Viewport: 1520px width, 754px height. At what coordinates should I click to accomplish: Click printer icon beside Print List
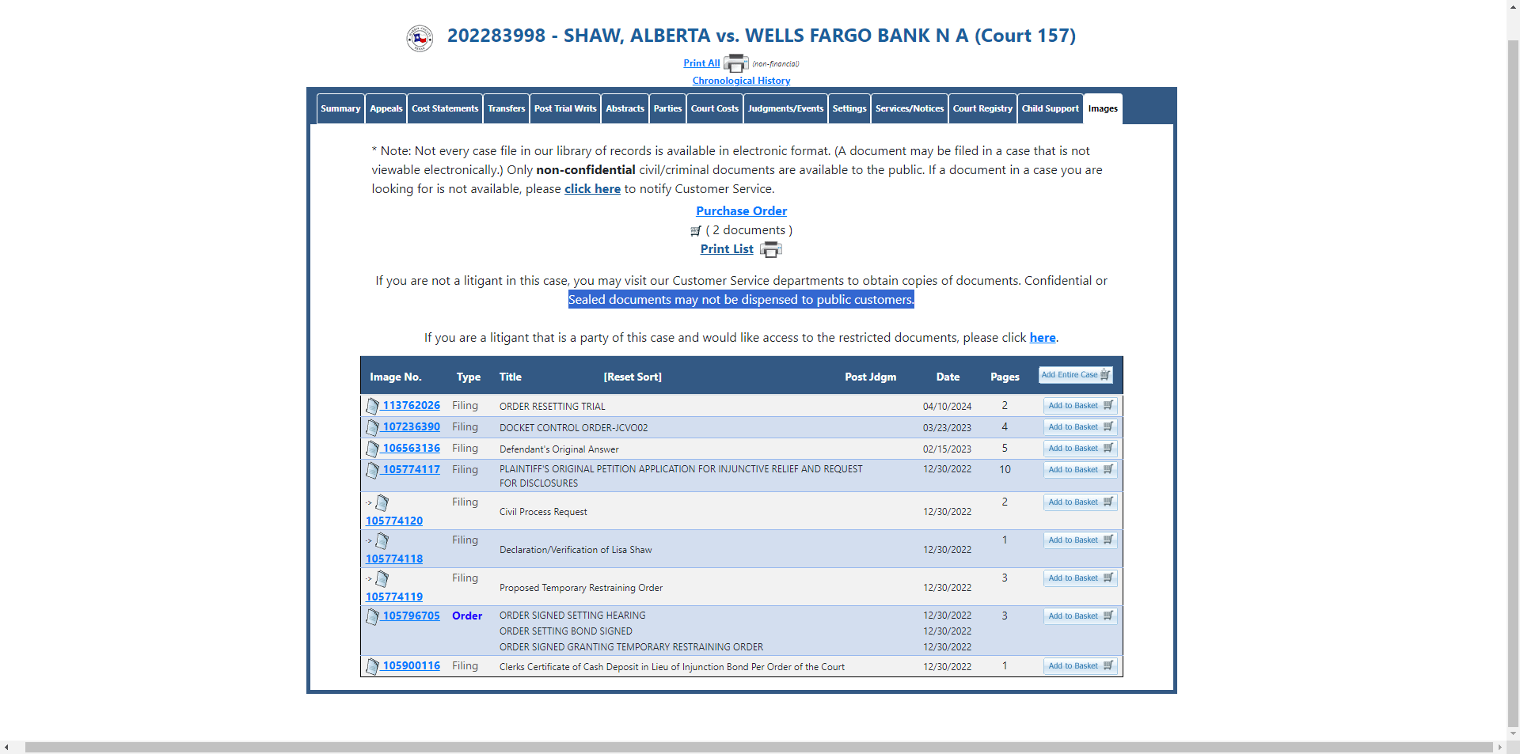tap(770, 250)
